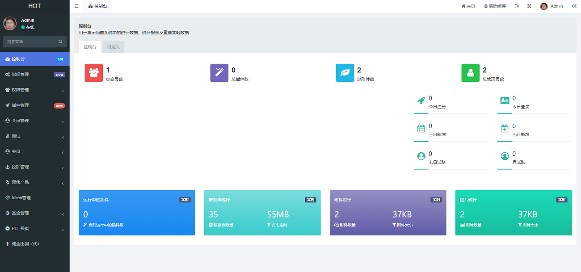Viewport: 581px width, 272px height.
Task: Open 插件管理 in the sidebar
Action: point(35,105)
